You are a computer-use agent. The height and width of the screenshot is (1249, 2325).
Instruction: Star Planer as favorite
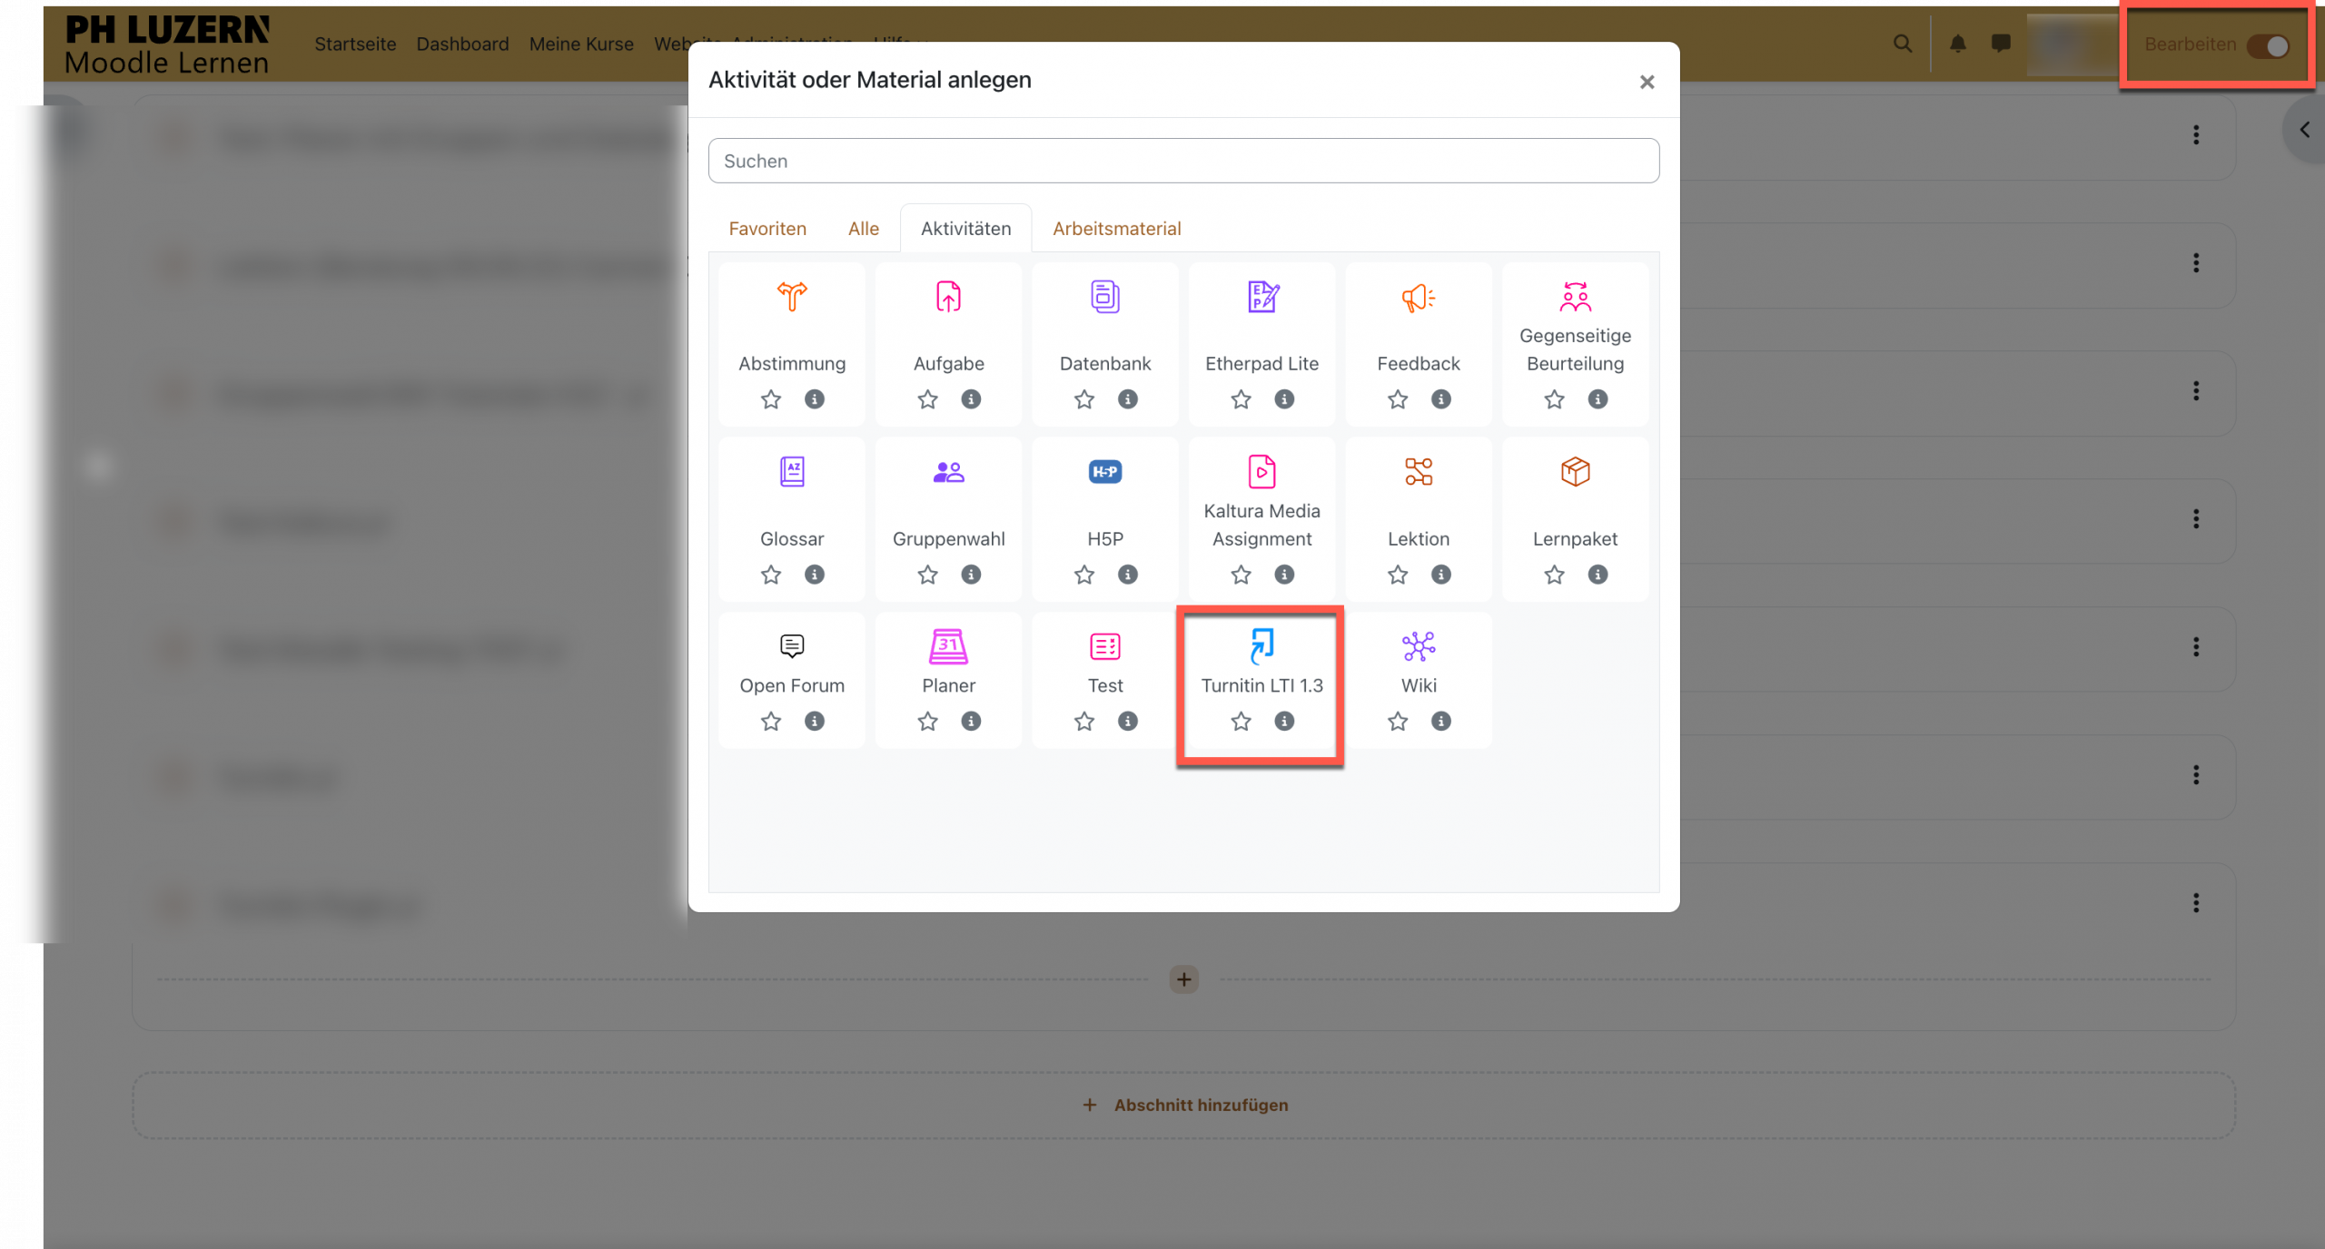[927, 722]
